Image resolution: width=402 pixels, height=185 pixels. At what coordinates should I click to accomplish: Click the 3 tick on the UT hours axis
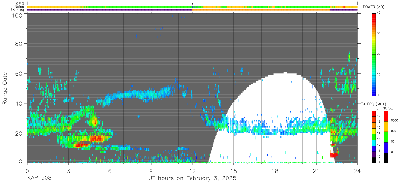69,171
